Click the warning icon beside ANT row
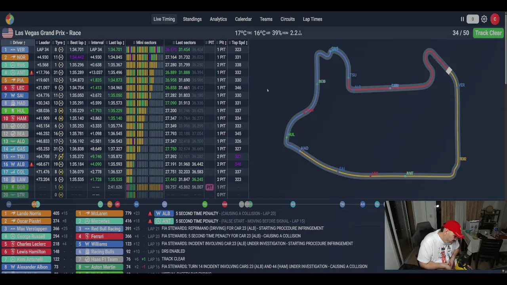Image resolution: width=507 pixels, height=285 pixels. (32, 72)
